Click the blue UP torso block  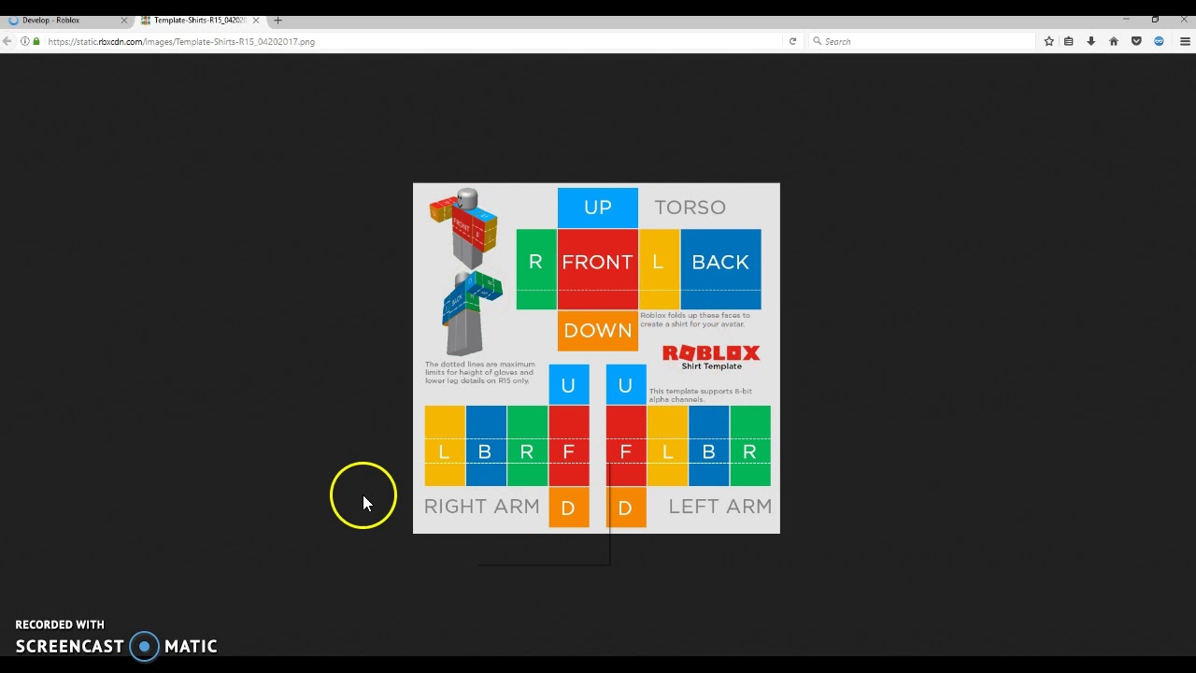pos(598,208)
